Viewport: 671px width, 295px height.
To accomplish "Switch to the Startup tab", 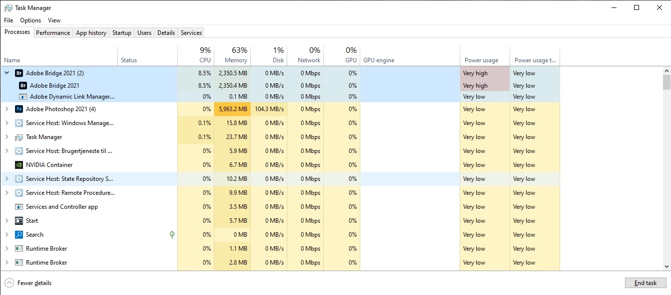I will coord(122,32).
